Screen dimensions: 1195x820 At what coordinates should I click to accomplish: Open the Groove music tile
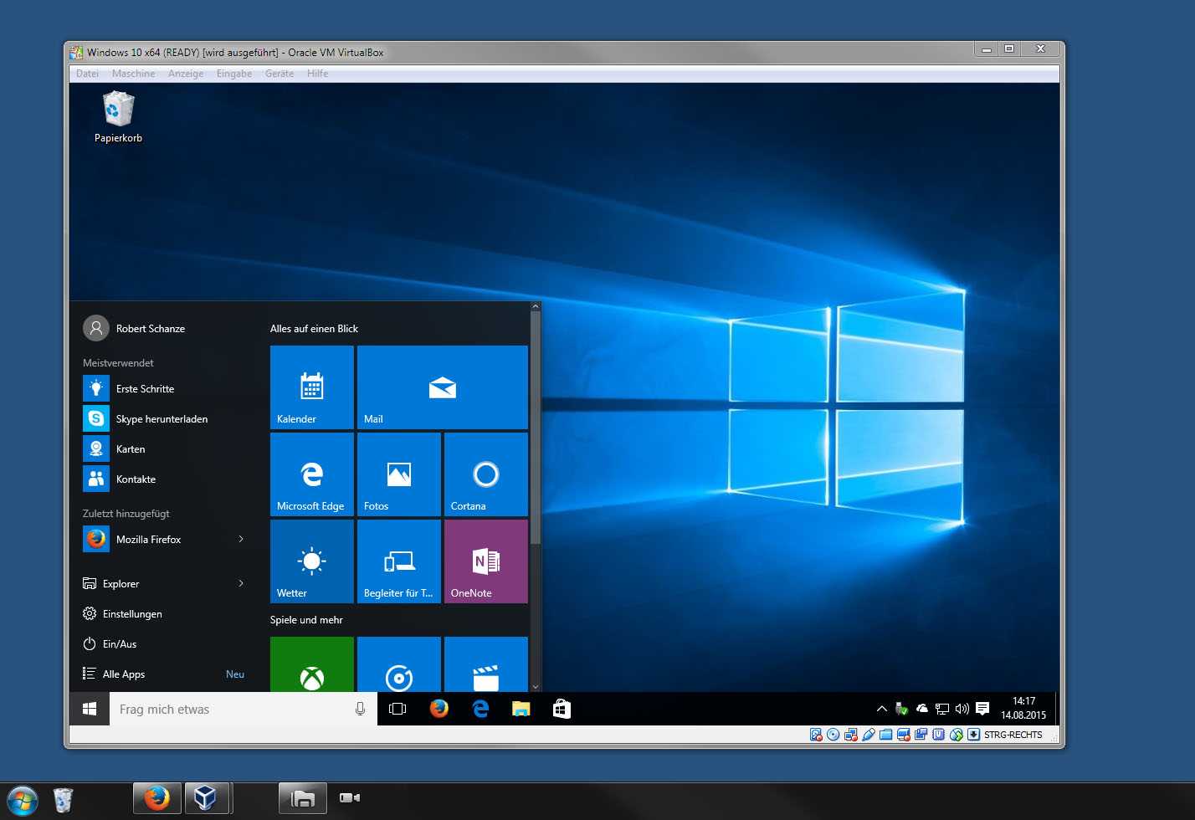point(399,664)
